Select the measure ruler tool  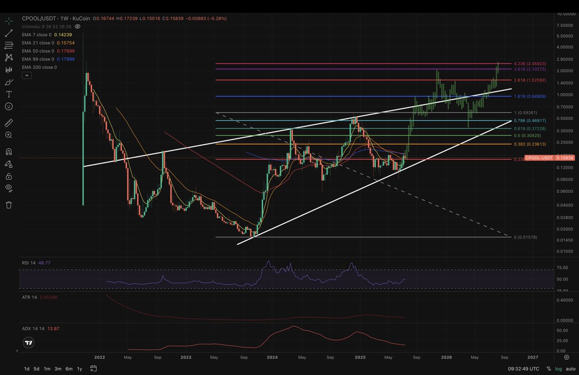click(x=9, y=122)
